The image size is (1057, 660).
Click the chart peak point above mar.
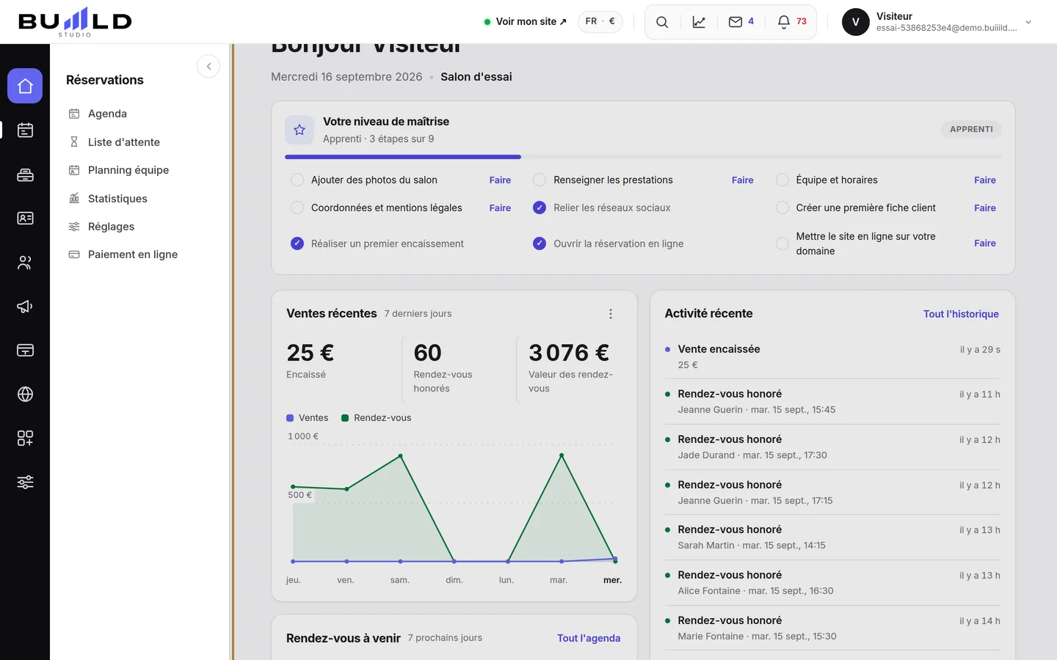click(562, 455)
